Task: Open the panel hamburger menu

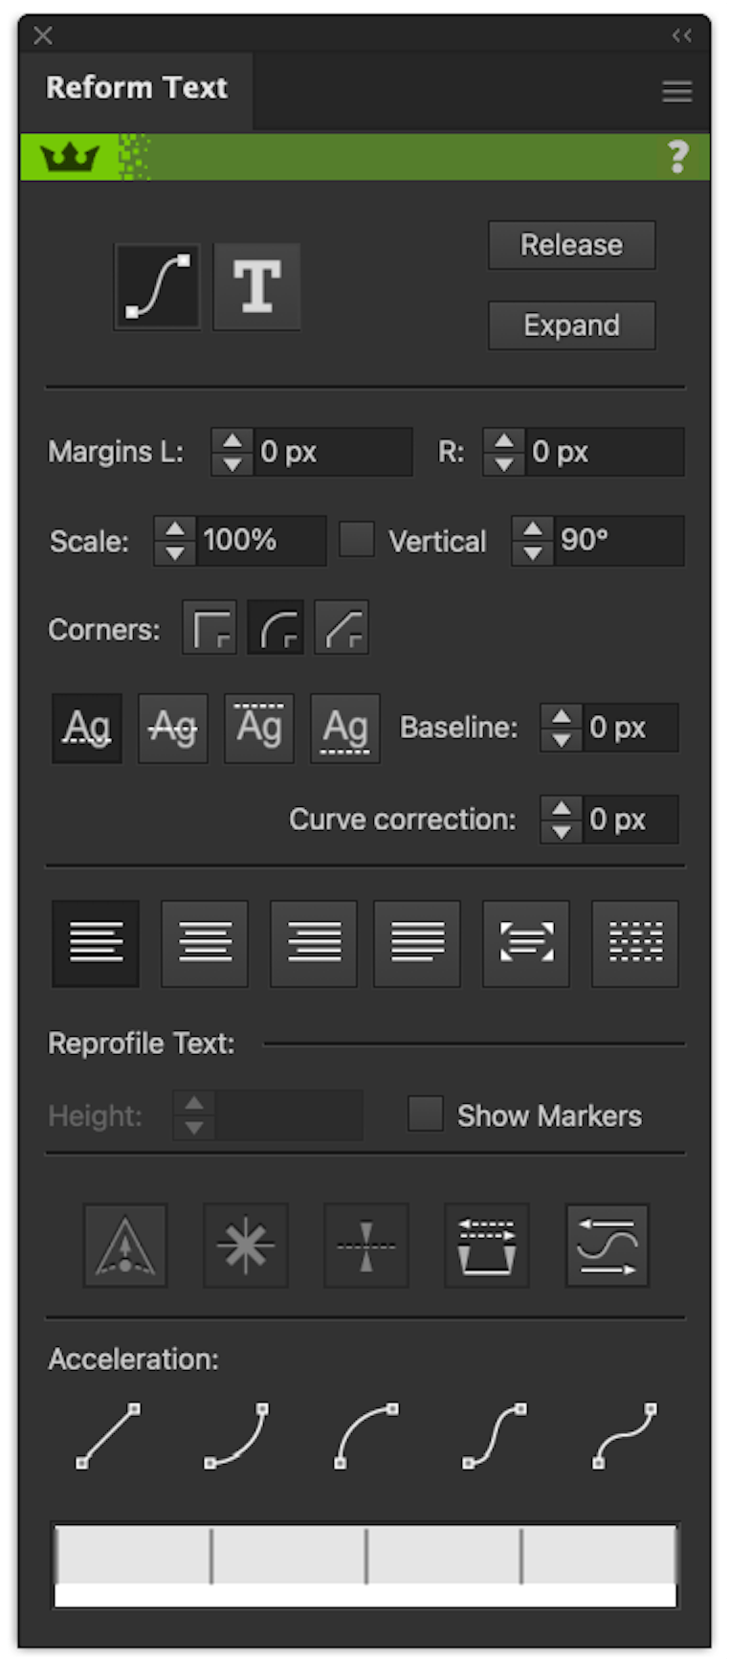Action: pos(676,92)
